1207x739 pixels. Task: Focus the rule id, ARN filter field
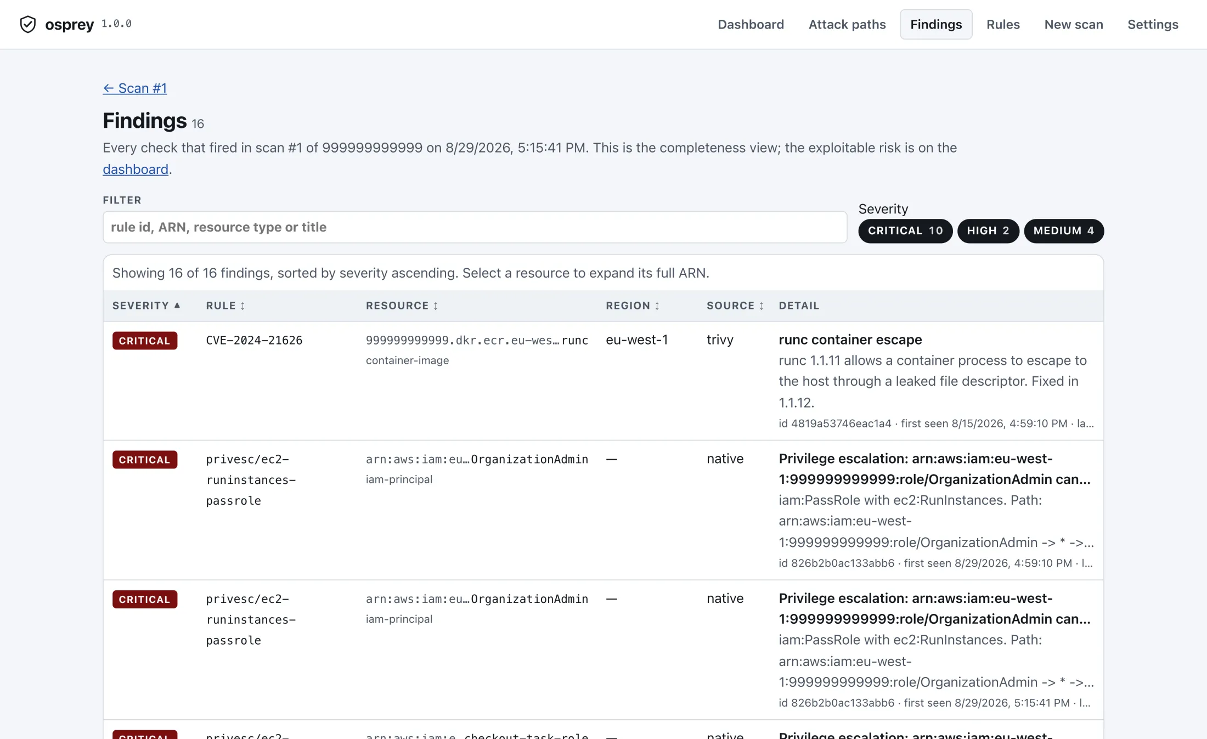click(475, 227)
